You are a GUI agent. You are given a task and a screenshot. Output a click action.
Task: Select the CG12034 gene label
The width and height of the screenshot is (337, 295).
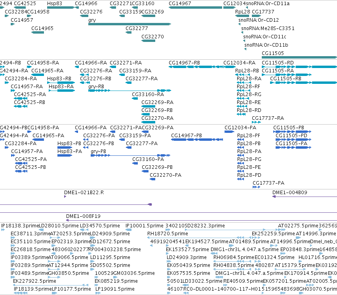click(234, 4)
